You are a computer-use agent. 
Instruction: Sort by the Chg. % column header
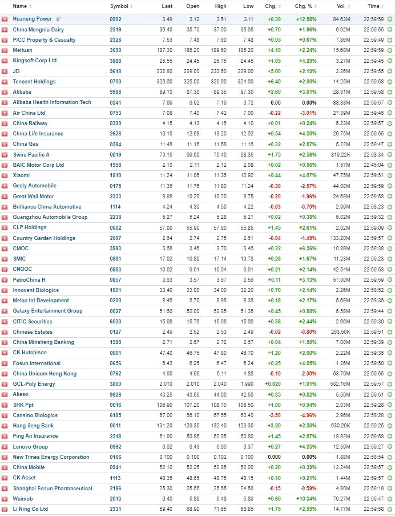click(x=305, y=6)
